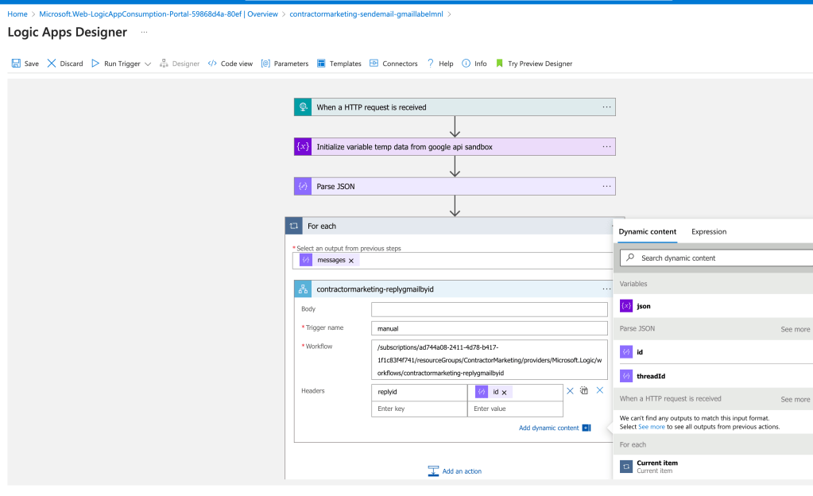813x496 pixels.
Task: Click the Add dynamic content link
Action: (548, 428)
